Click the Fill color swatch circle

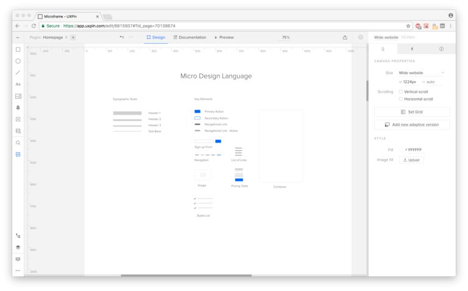pos(401,150)
